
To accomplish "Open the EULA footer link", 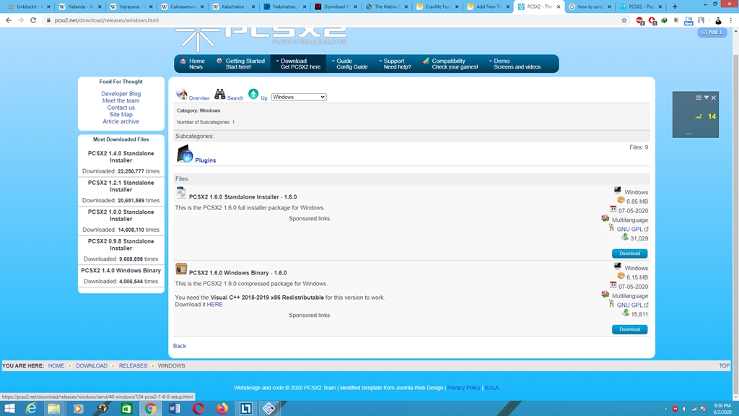I will click(491, 388).
